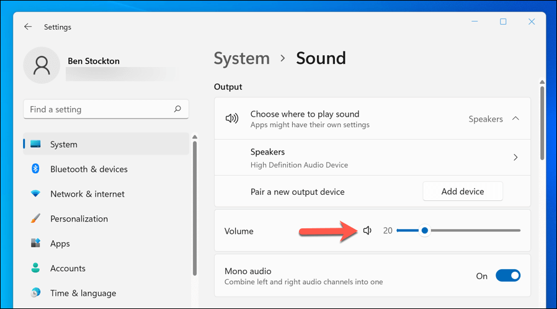Click the Speakers dropdown label in the output header
The height and width of the screenshot is (309, 557).
click(486, 119)
